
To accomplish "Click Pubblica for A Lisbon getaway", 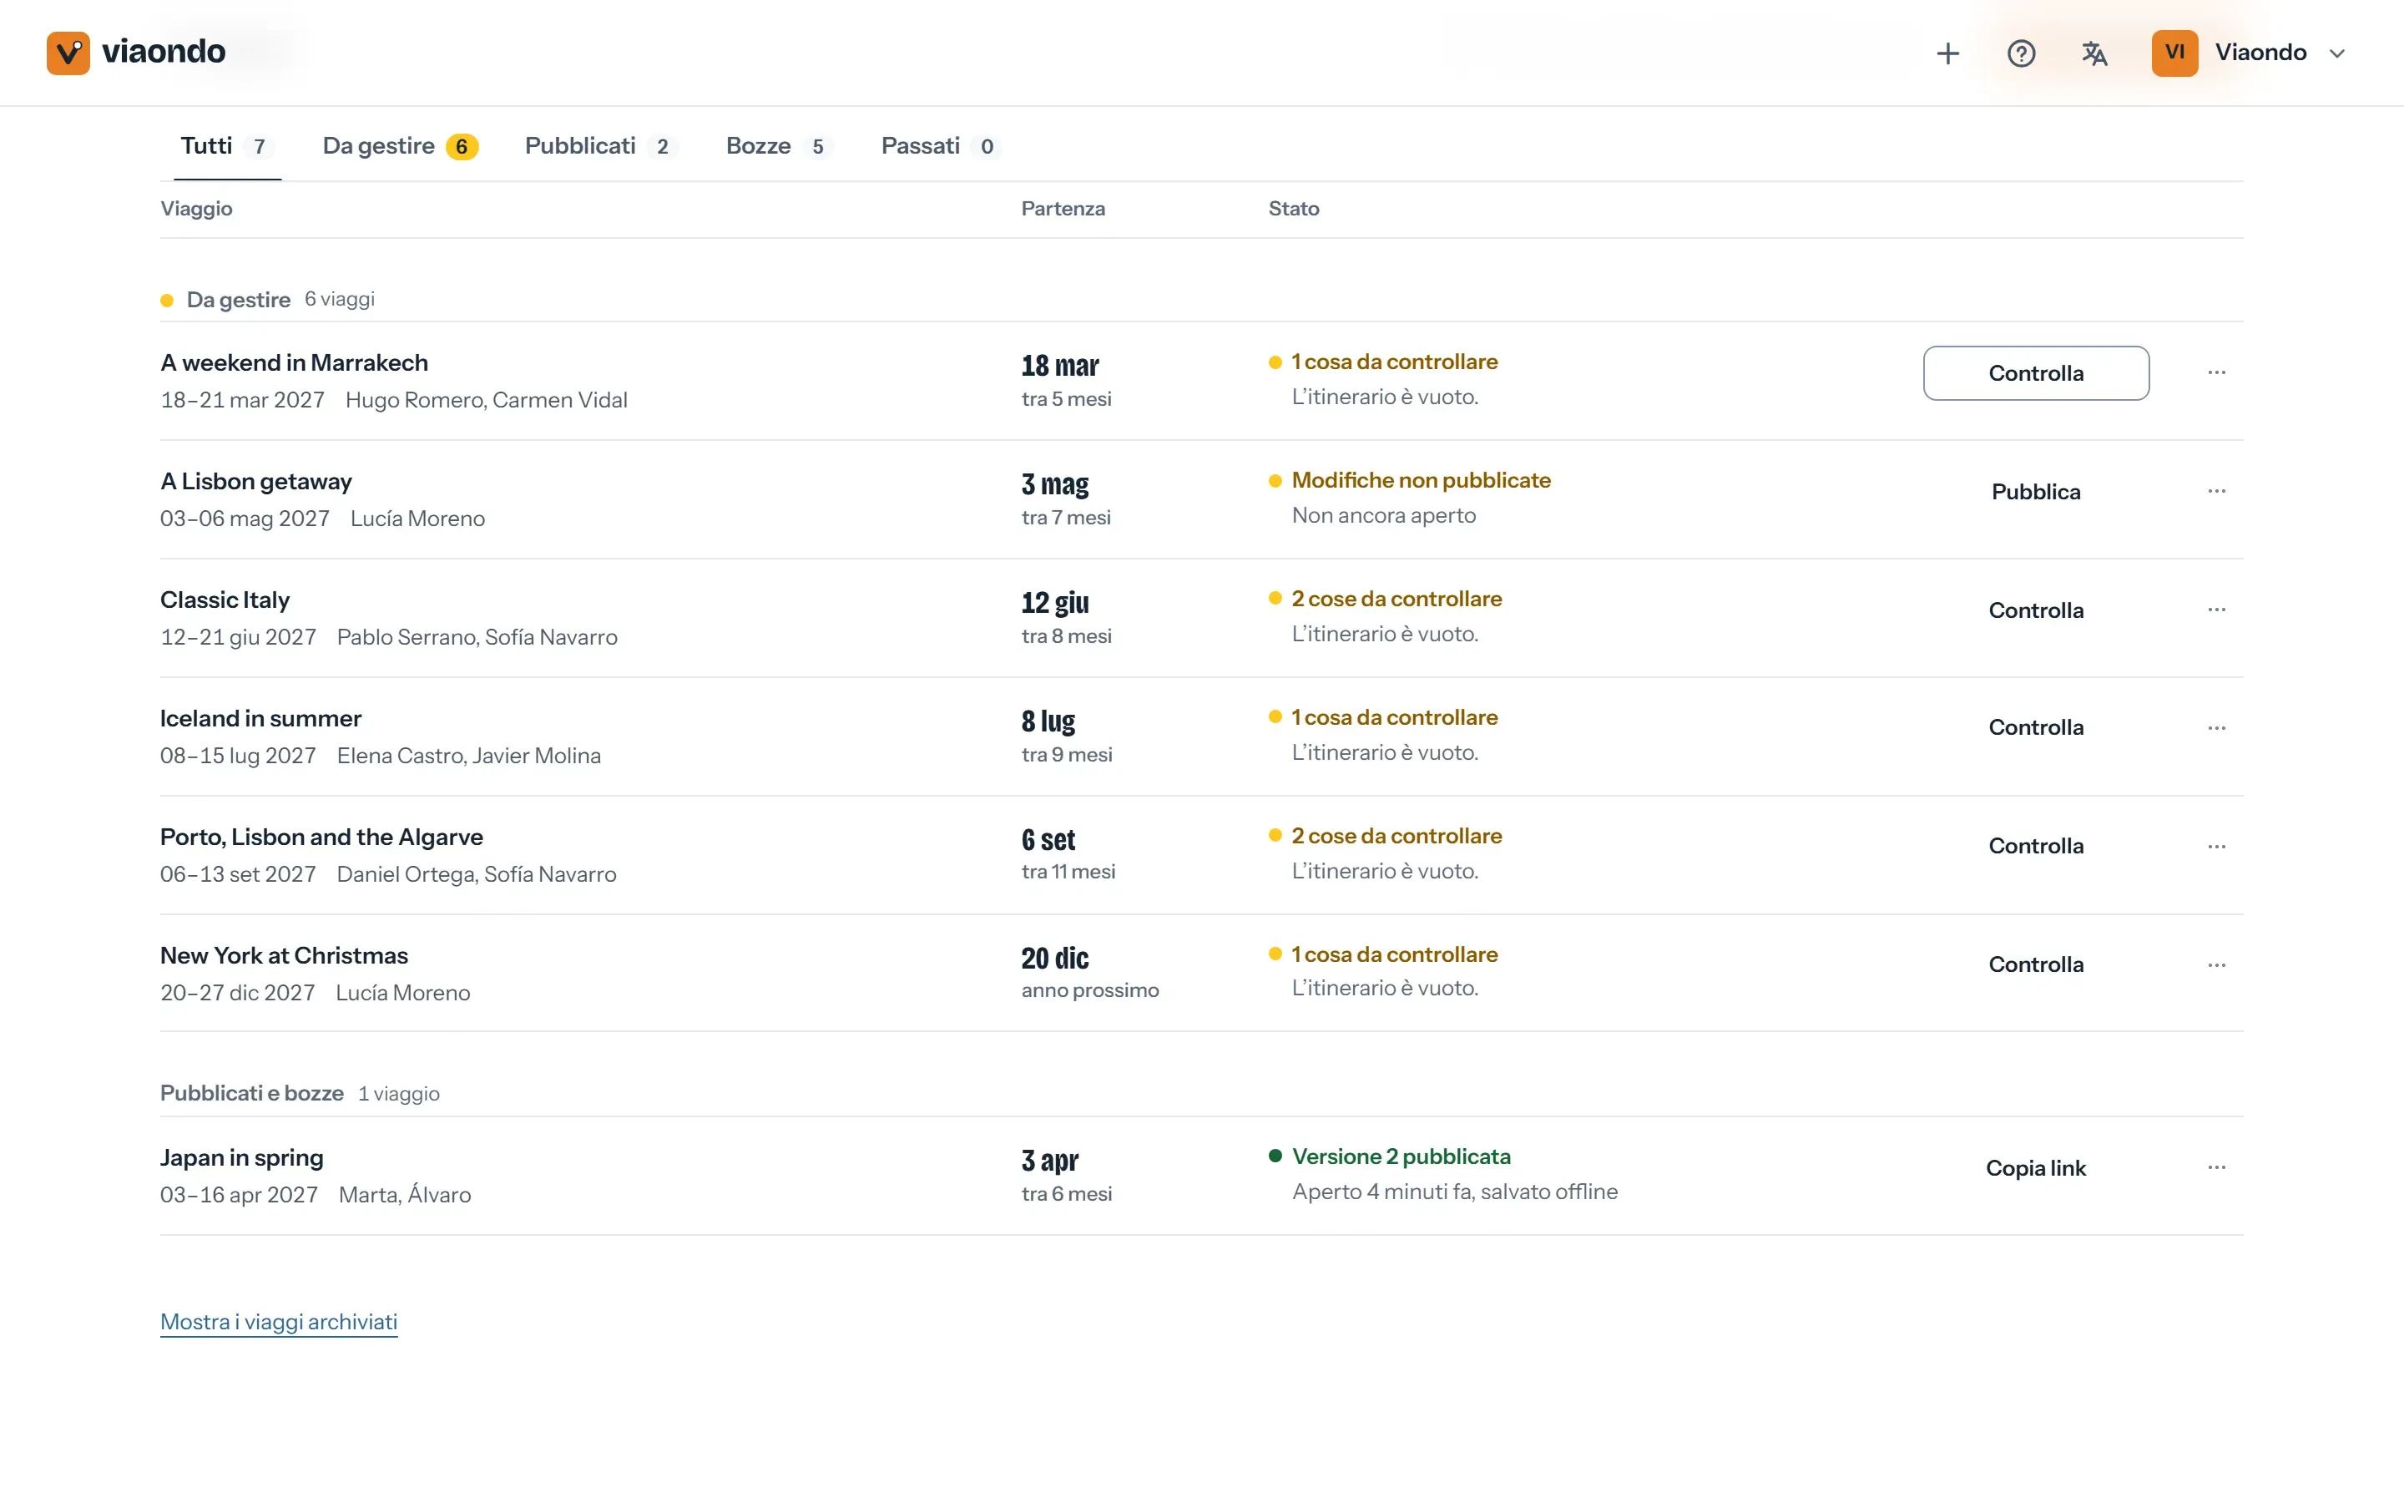I will [x=2035, y=491].
